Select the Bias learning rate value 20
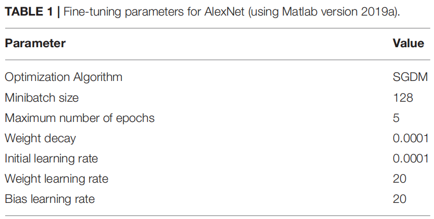 click(x=400, y=199)
